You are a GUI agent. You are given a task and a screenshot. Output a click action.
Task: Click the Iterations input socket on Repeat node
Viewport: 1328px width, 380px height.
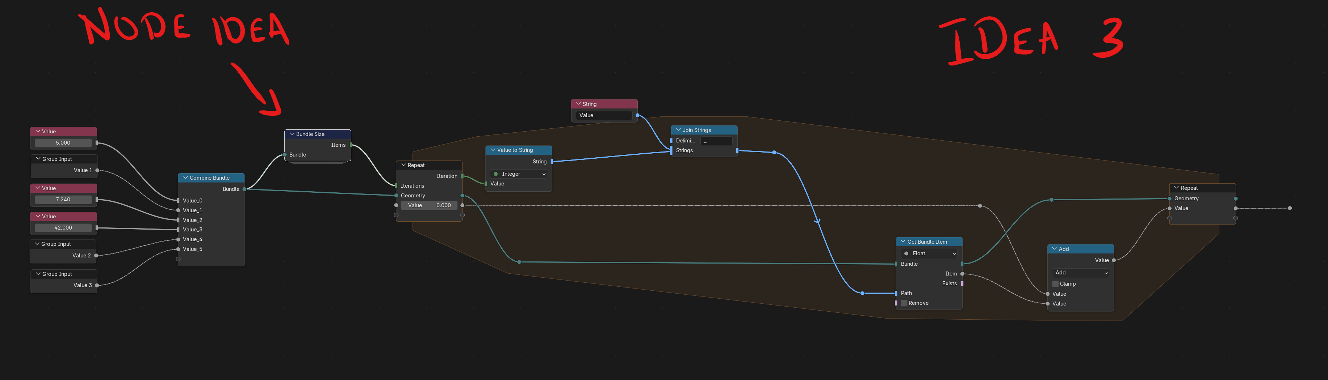[396, 186]
